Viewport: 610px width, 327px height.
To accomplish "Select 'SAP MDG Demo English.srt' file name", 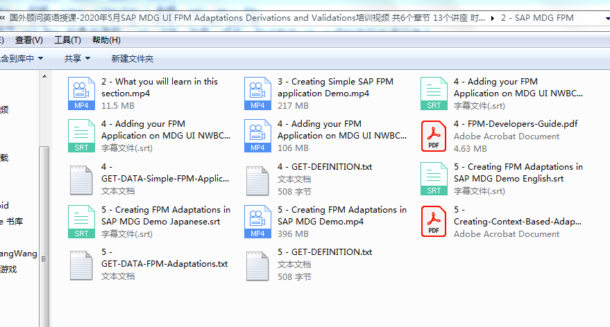I will click(x=518, y=173).
